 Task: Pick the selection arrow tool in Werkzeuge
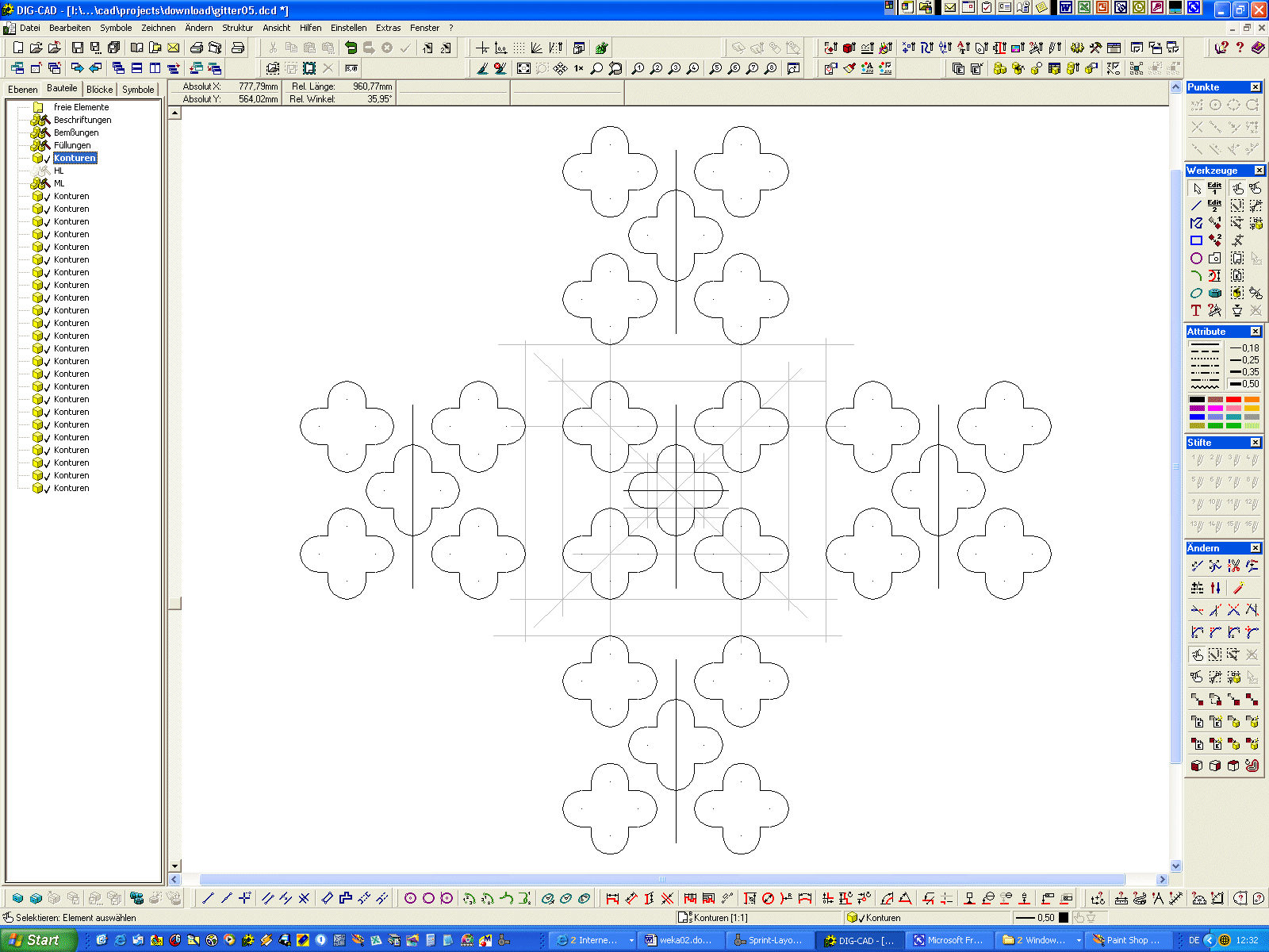pos(1196,188)
